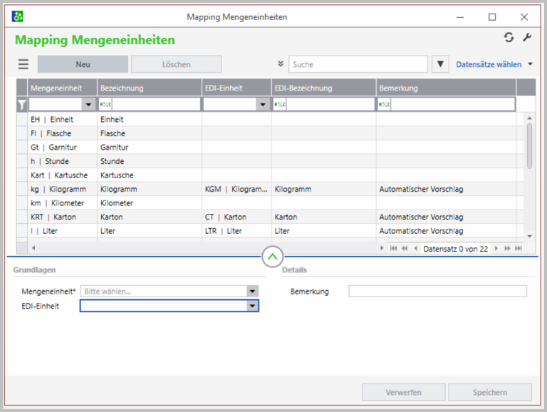Sort by EDI-Bezeichnung column header
The width and height of the screenshot is (547, 412).
click(324, 88)
